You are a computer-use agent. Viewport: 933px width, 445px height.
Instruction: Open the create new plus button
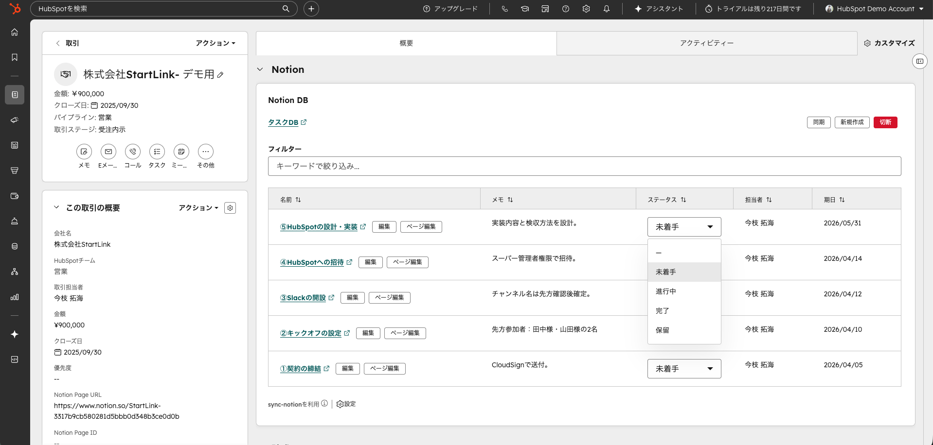coord(311,9)
